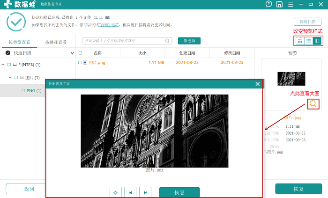Tick the select-all checkbox in 名称 header

(x=80, y=53)
